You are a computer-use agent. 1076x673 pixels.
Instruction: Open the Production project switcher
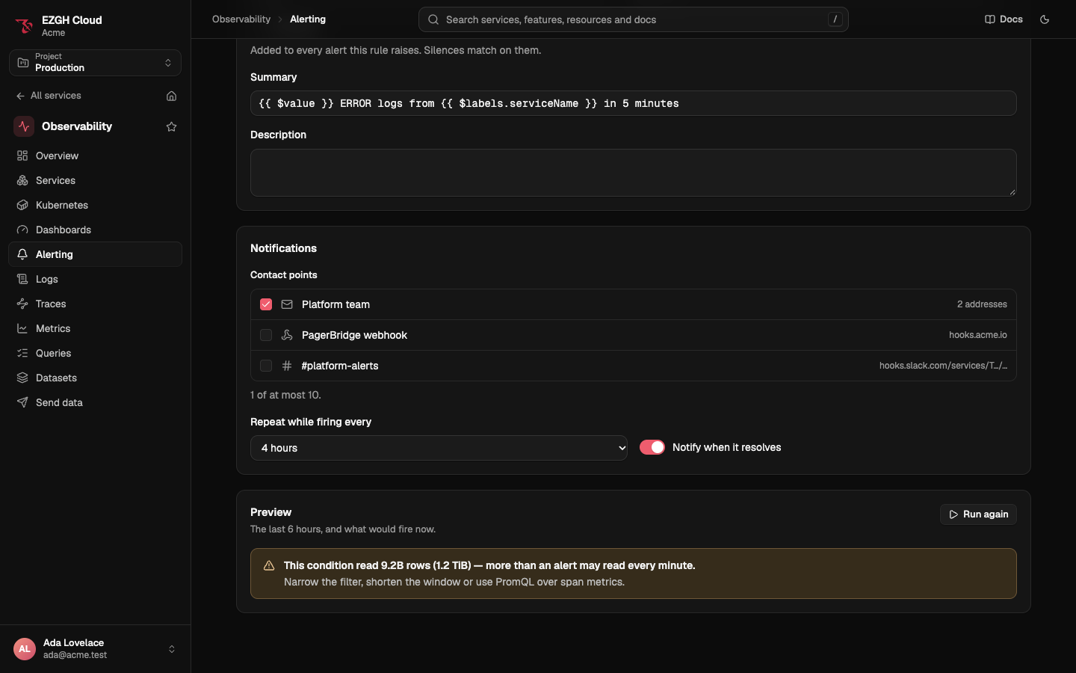[95, 63]
